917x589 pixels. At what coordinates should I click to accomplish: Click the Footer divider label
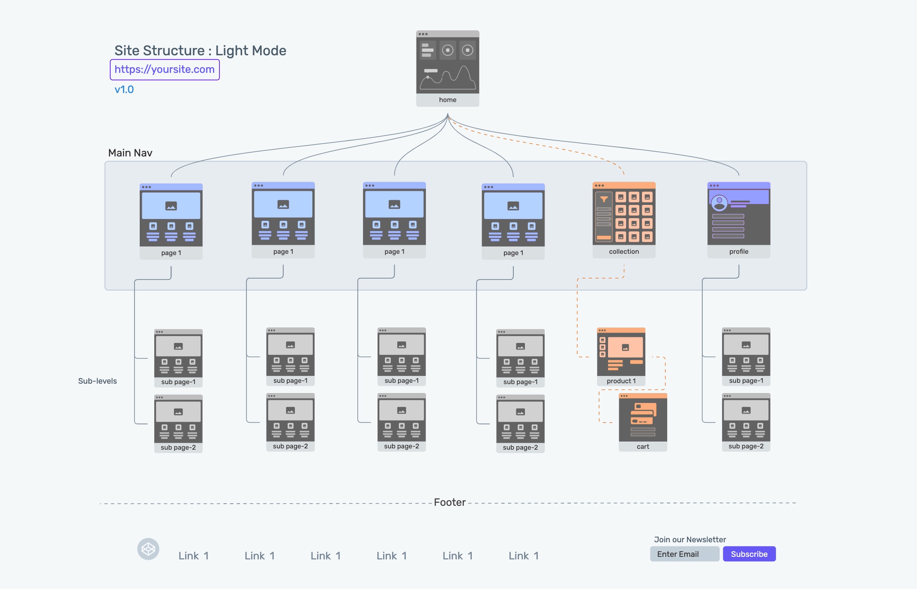click(x=450, y=502)
